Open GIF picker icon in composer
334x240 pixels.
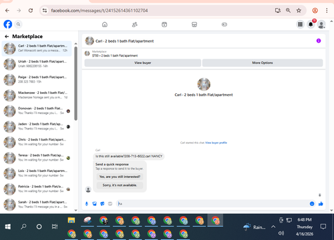coord(110,203)
